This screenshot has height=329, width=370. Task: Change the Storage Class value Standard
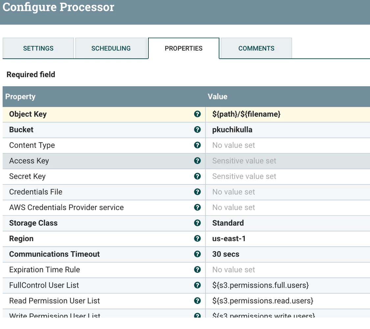(x=288, y=223)
